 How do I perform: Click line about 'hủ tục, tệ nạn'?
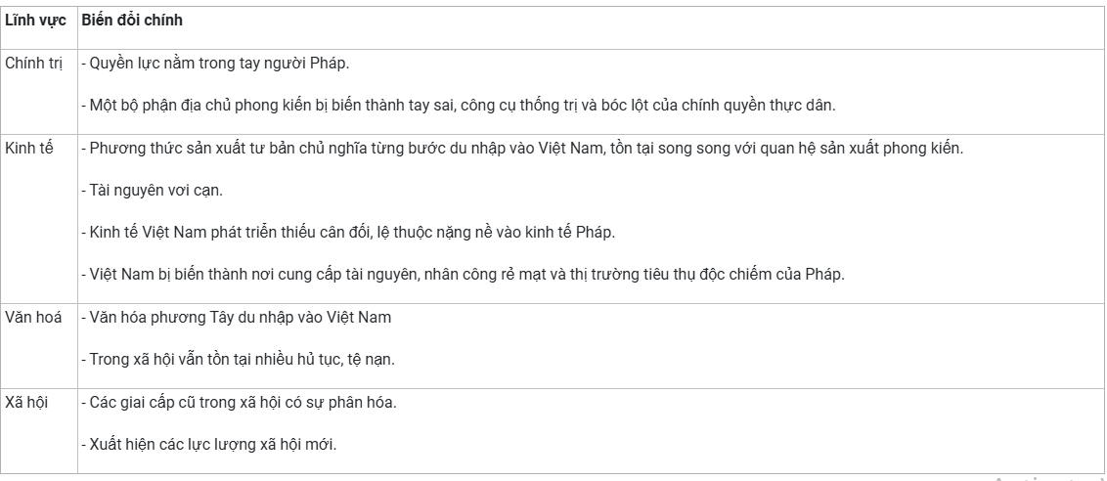pyautogui.click(x=238, y=360)
